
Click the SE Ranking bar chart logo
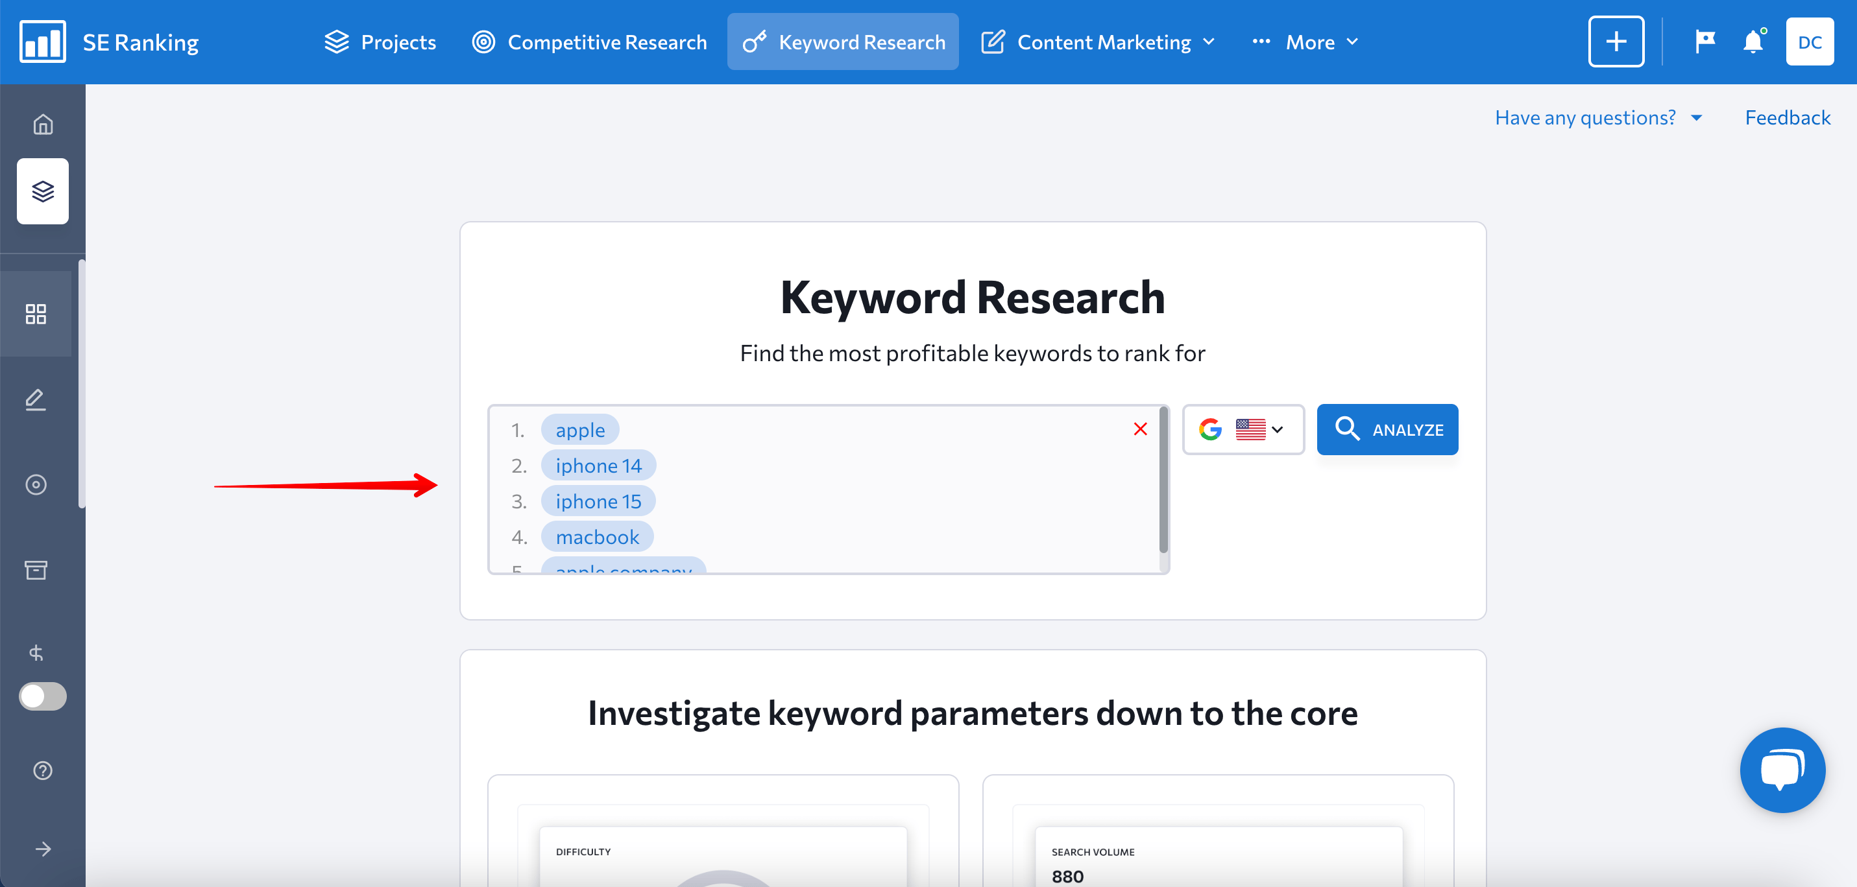(42, 41)
